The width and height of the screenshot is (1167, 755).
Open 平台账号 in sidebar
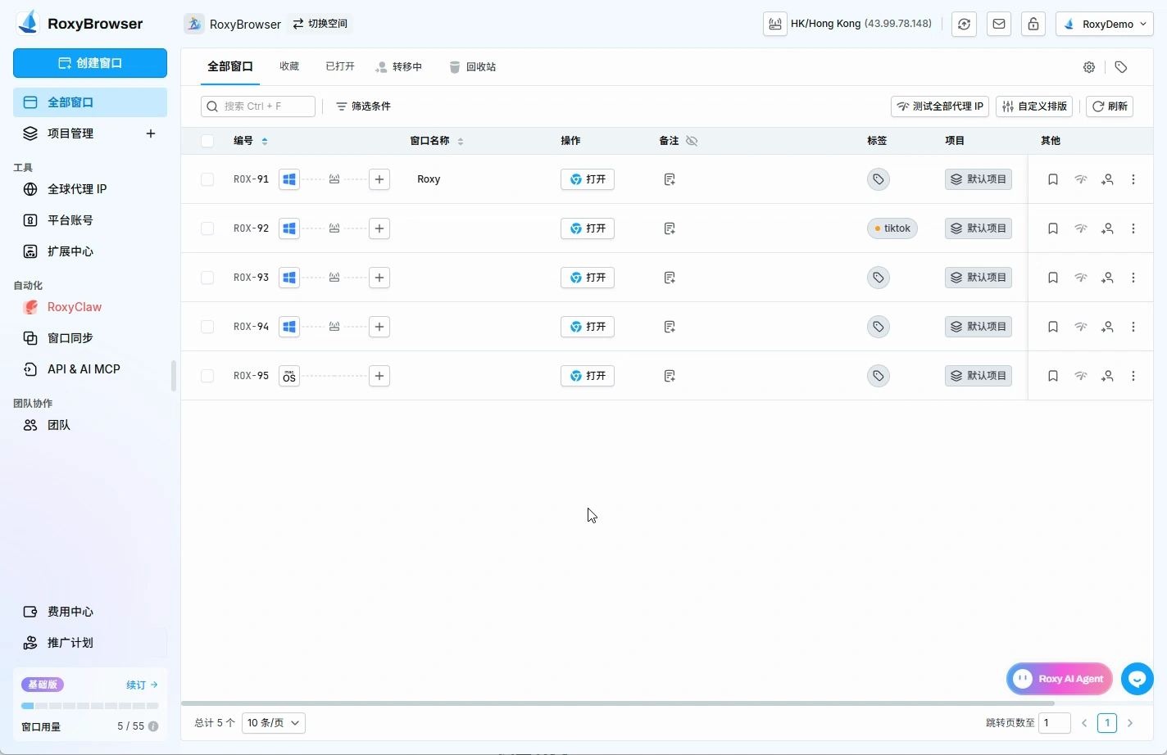[90, 220]
